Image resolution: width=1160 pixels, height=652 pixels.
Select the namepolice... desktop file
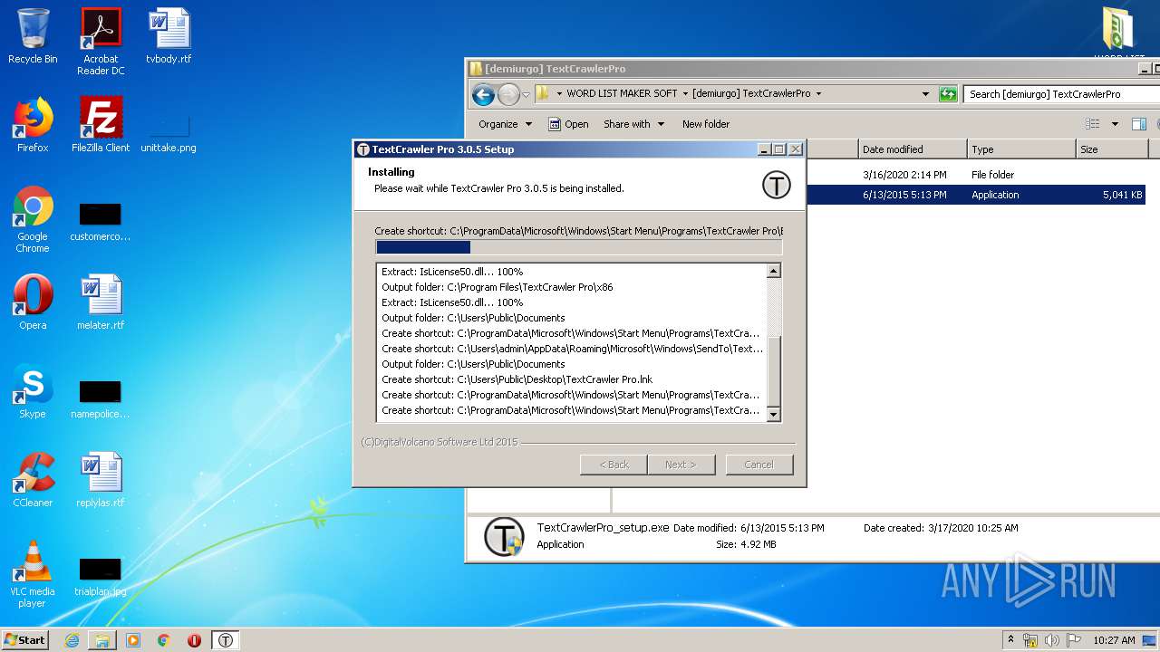(101, 399)
